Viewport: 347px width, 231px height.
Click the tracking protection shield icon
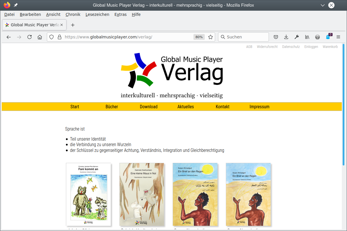[x=51, y=37]
